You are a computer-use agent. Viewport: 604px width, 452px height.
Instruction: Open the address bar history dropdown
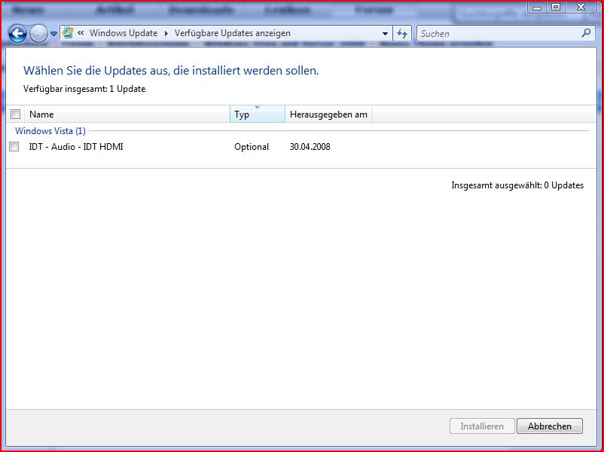[x=385, y=34]
